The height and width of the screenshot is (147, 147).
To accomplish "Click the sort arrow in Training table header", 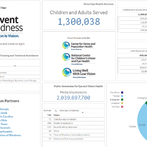I will [15, 66].
